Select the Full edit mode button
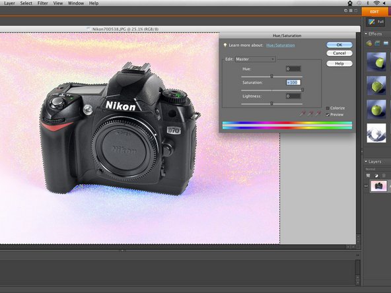Image resolution: width=391 pixels, height=293 pixels. click(x=376, y=22)
